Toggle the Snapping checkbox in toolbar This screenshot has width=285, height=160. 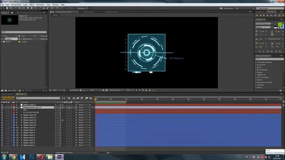tap(76, 8)
